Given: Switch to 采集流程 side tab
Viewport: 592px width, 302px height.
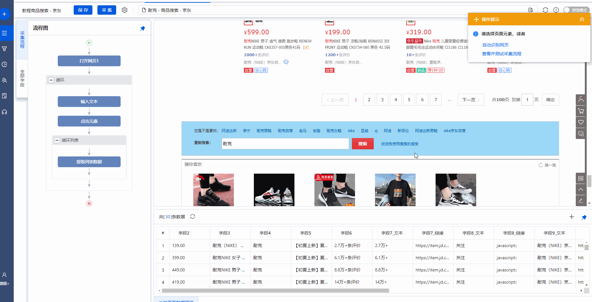Looking at the screenshot, I should 22,40.
